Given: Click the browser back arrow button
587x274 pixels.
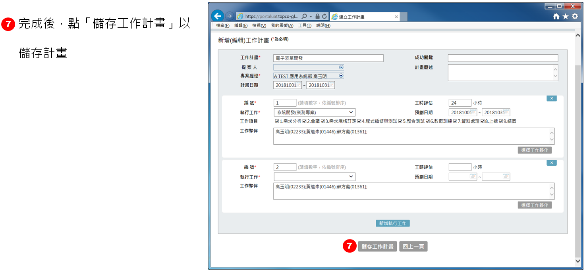Looking at the screenshot, I should [217, 16].
